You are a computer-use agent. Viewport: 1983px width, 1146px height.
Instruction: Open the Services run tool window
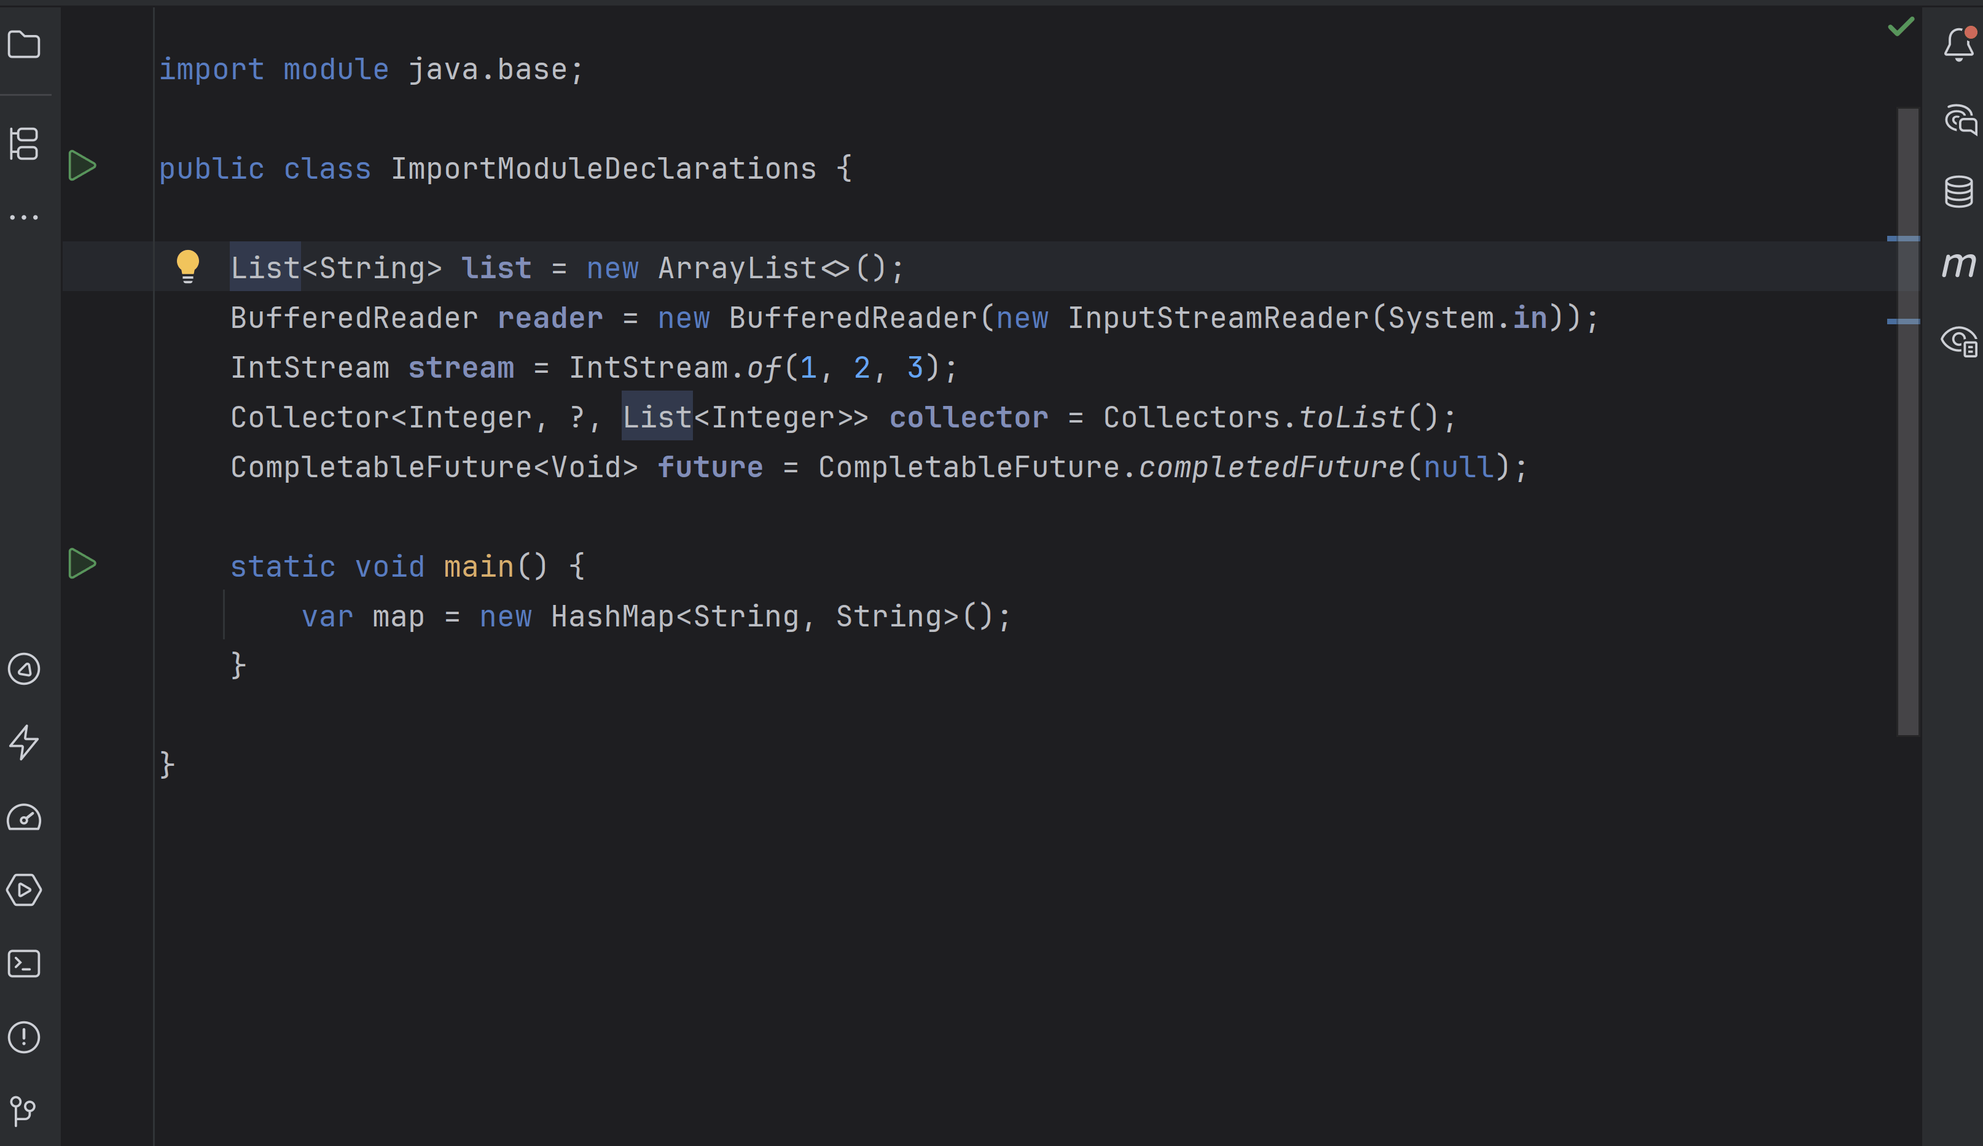(23, 891)
